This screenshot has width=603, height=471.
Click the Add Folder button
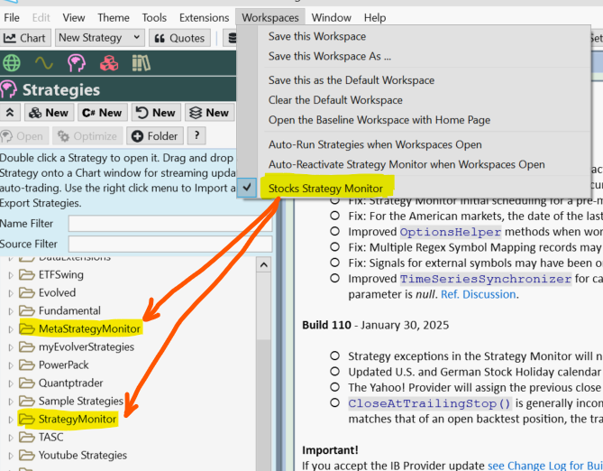click(x=154, y=136)
